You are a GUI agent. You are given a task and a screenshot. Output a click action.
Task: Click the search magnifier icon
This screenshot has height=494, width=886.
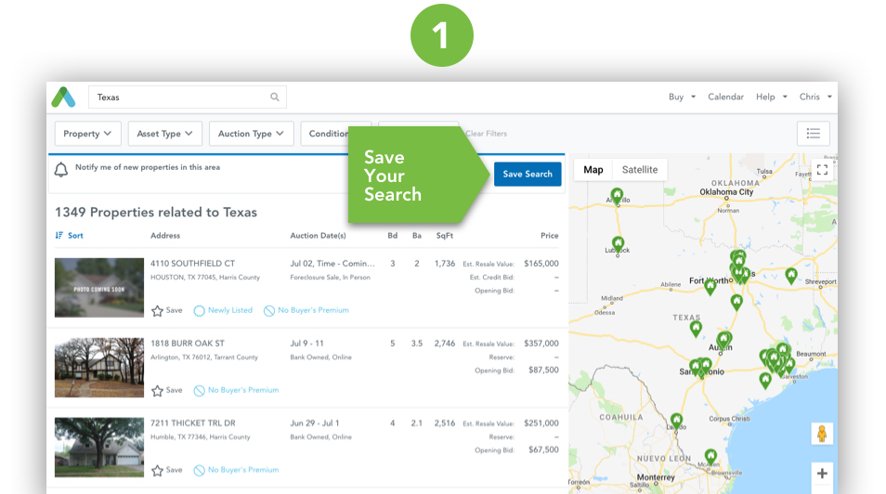(x=275, y=97)
